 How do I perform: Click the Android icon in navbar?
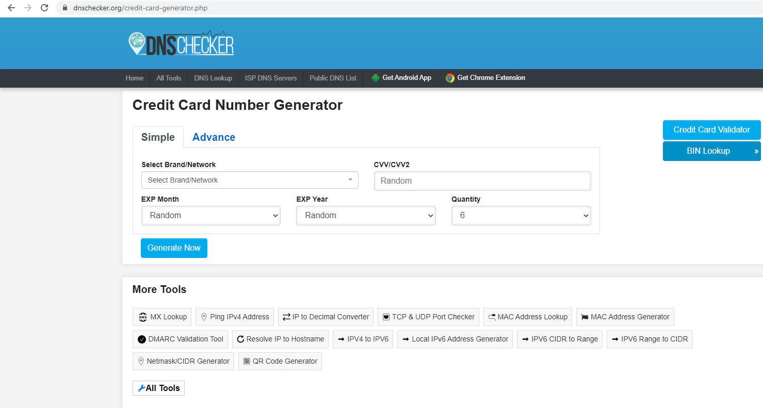click(375, 78)
